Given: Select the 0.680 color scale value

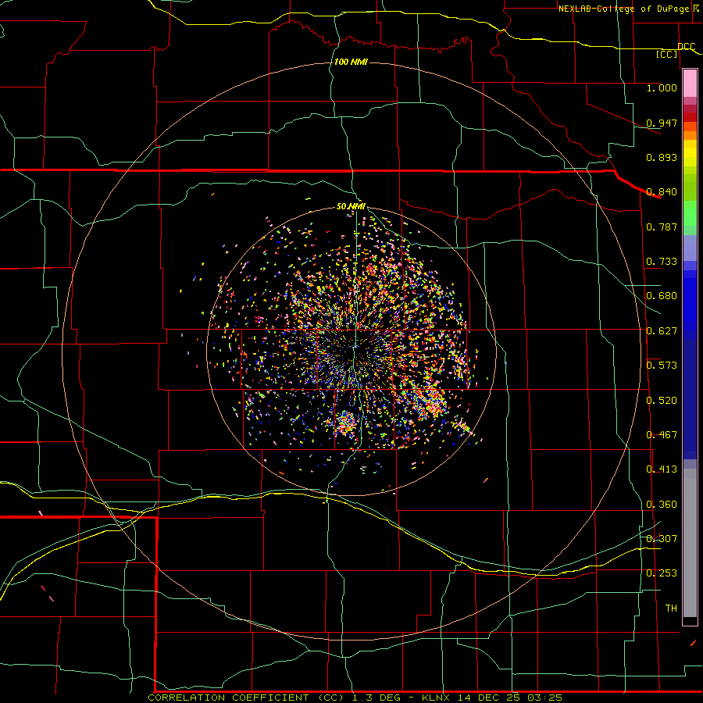Looking at the screenshot, I should point(662,296).
